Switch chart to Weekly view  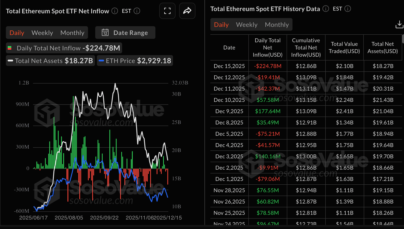click(x=42, y=33)
